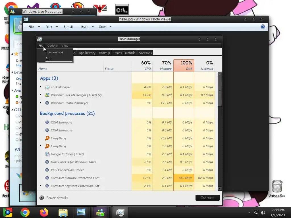Open File Explorer from the taskbar
Viewport: 291px width, 218px height.
(63, 212)
